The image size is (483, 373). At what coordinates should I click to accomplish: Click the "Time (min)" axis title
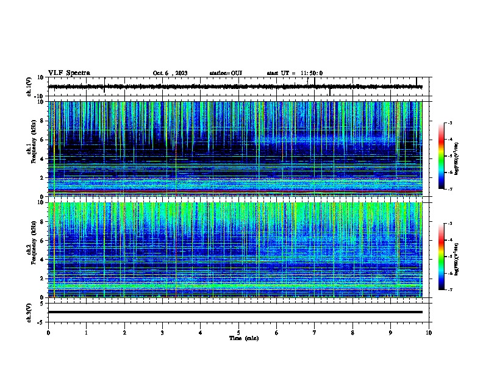click(244, 338)
